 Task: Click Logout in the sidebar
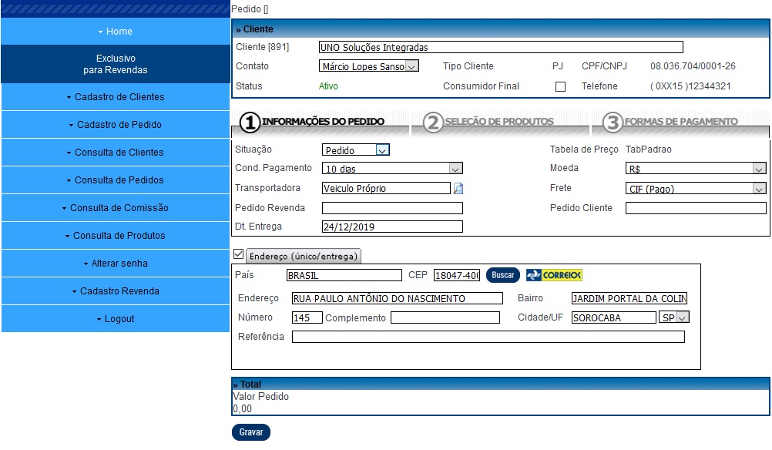click(116, 319)
